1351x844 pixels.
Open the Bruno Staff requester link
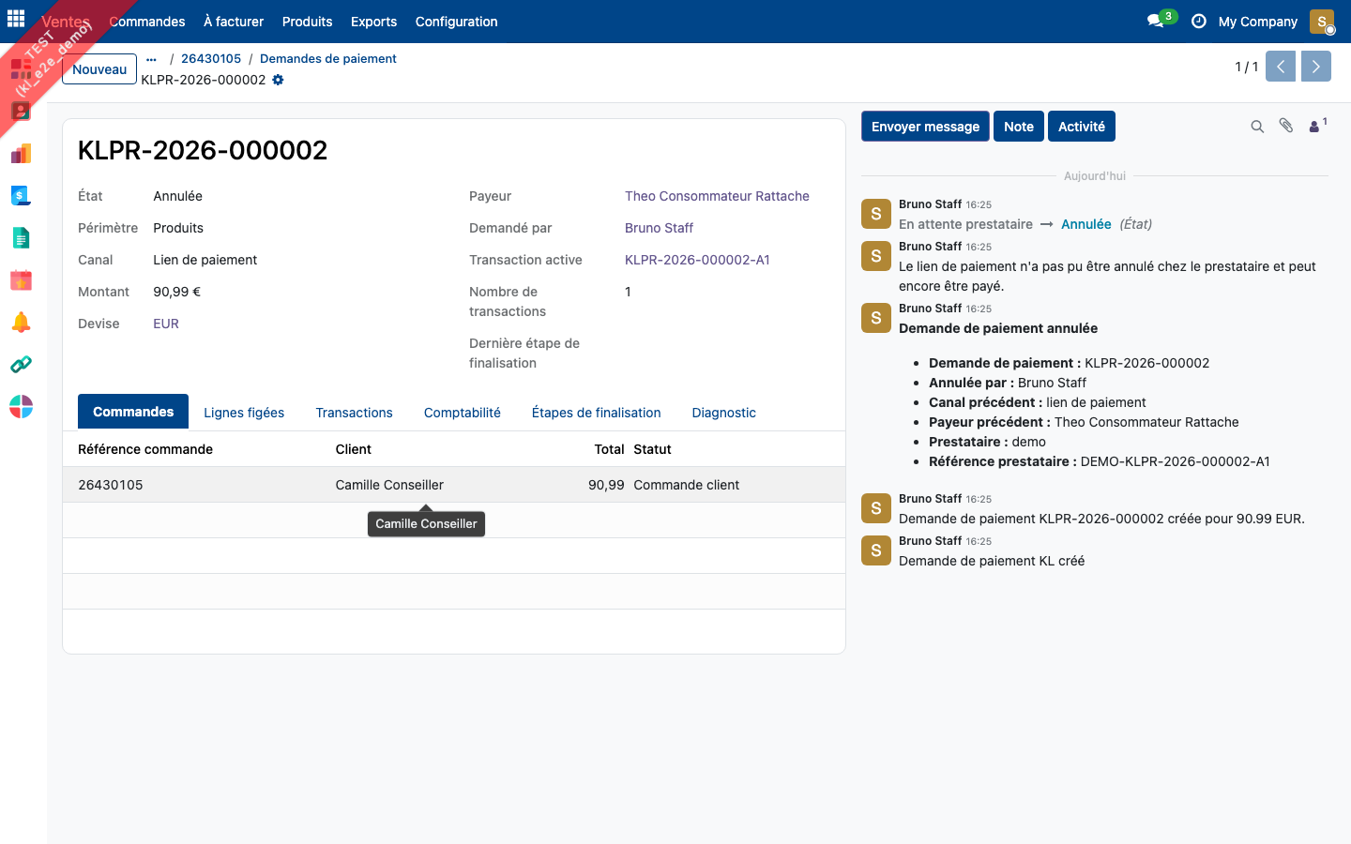point(659,228)
